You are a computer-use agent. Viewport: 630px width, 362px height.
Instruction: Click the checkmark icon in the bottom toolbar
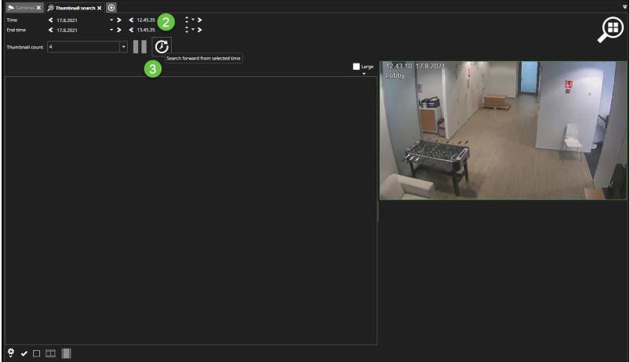[24, 354]
